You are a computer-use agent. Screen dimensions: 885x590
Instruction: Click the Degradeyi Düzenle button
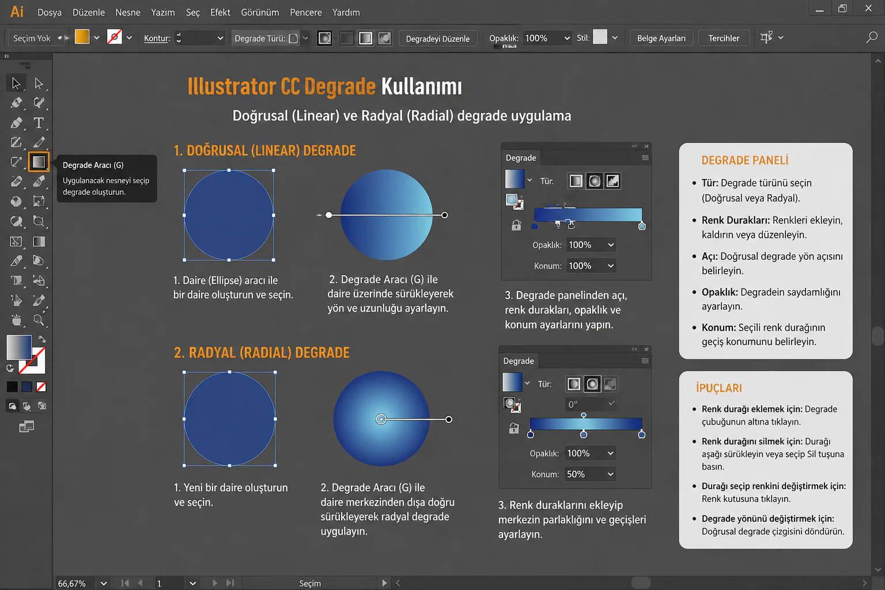[438, 38]
